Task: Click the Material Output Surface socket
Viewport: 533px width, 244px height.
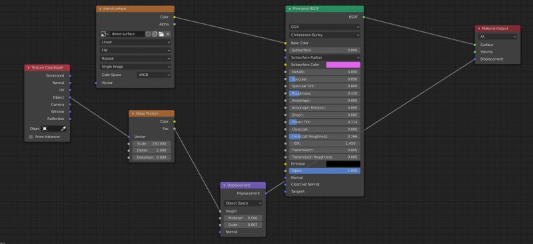Action: [x=475, y=45]
